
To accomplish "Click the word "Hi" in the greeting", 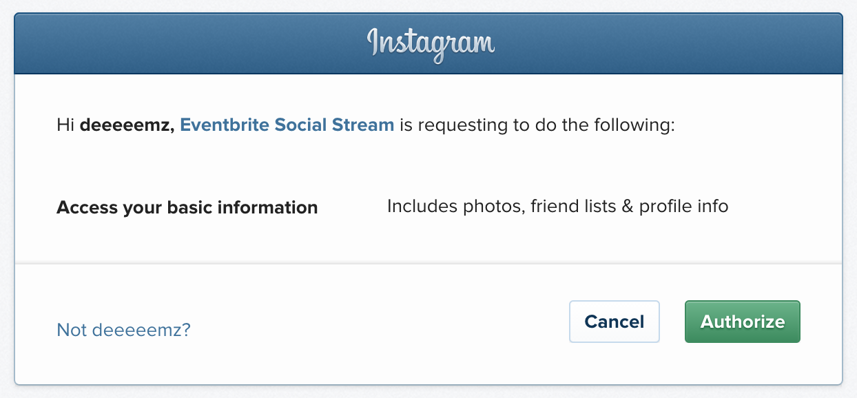I will coord(65,125).
